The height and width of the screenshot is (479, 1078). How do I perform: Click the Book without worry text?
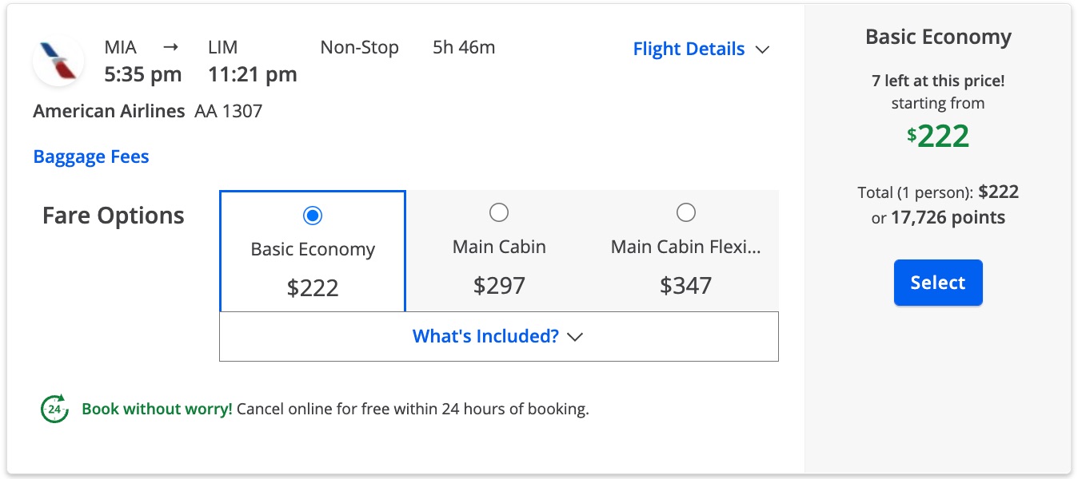coord(157,410)
